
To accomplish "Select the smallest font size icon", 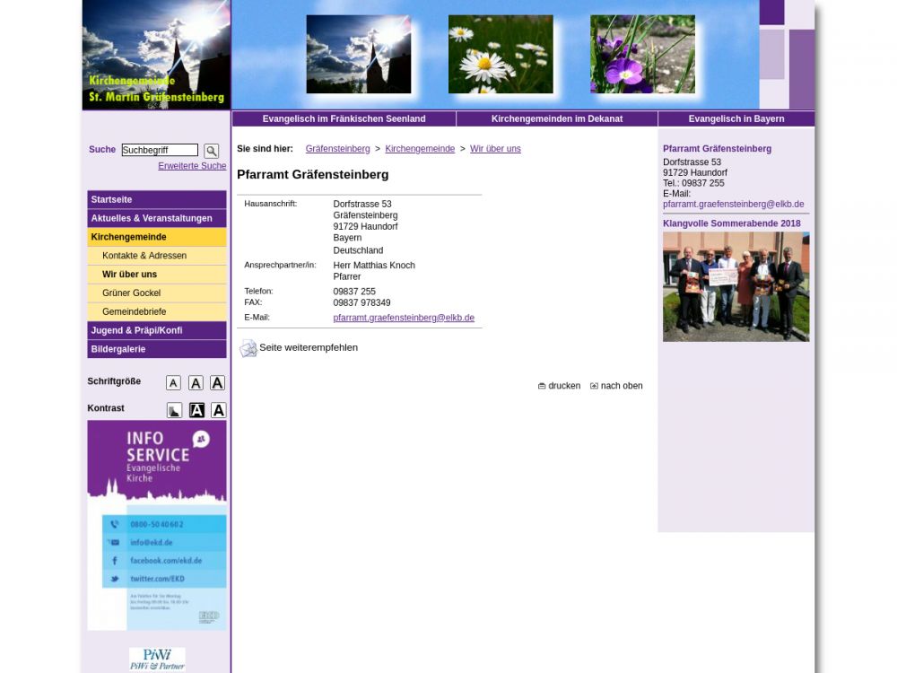I will click(x=173, y=383).
